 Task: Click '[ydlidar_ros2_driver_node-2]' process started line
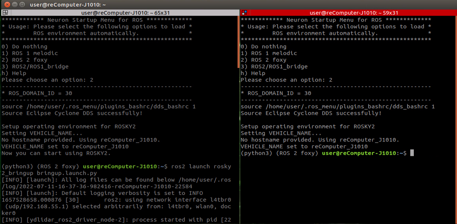click(116, 220)
